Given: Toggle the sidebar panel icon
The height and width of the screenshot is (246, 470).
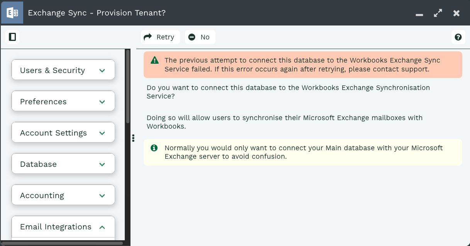Looking at the screenshot, I should 12,37.
